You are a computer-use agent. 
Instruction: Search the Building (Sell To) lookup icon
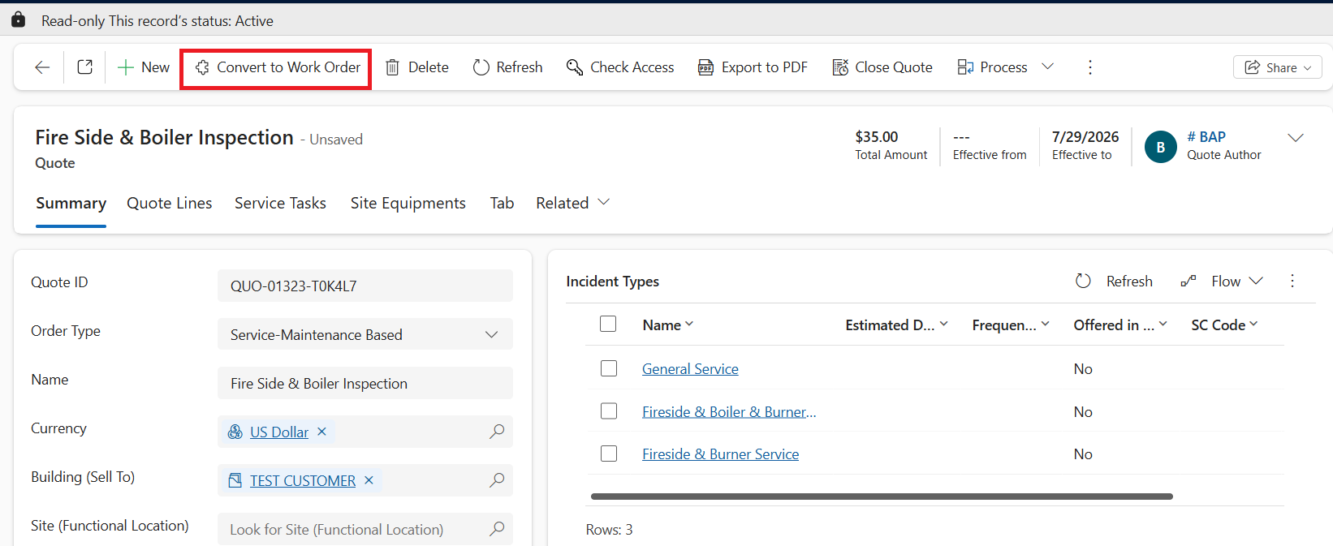point(497,480)
